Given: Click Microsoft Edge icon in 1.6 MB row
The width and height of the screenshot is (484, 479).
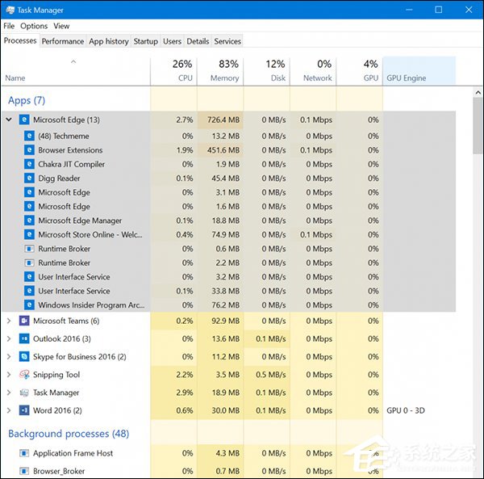Looking at the screenshot, I should (x=29, y=207).
